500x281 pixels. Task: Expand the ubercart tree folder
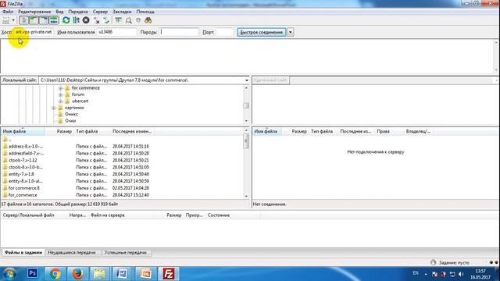tap(61, 101)
